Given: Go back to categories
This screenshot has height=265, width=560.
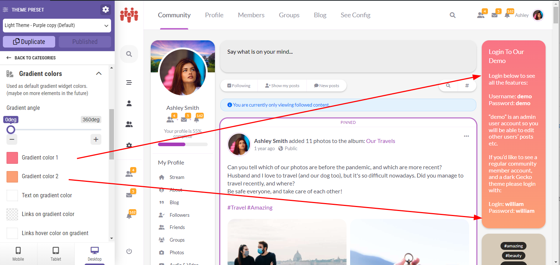Looking at the screenshot, I should point(31,58).
